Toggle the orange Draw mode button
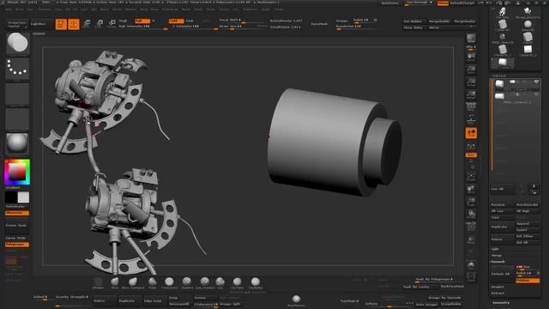Viewport: 549px width, 309px height. 74,24
